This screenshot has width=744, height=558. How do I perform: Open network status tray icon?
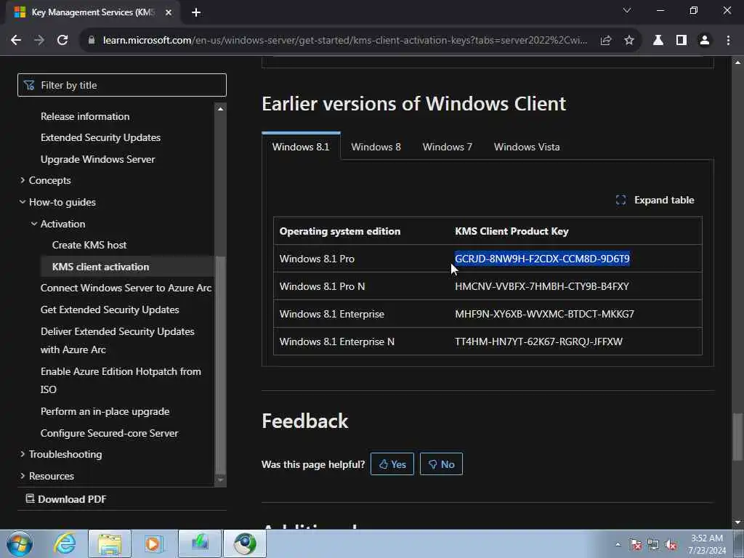click(653, 544)
